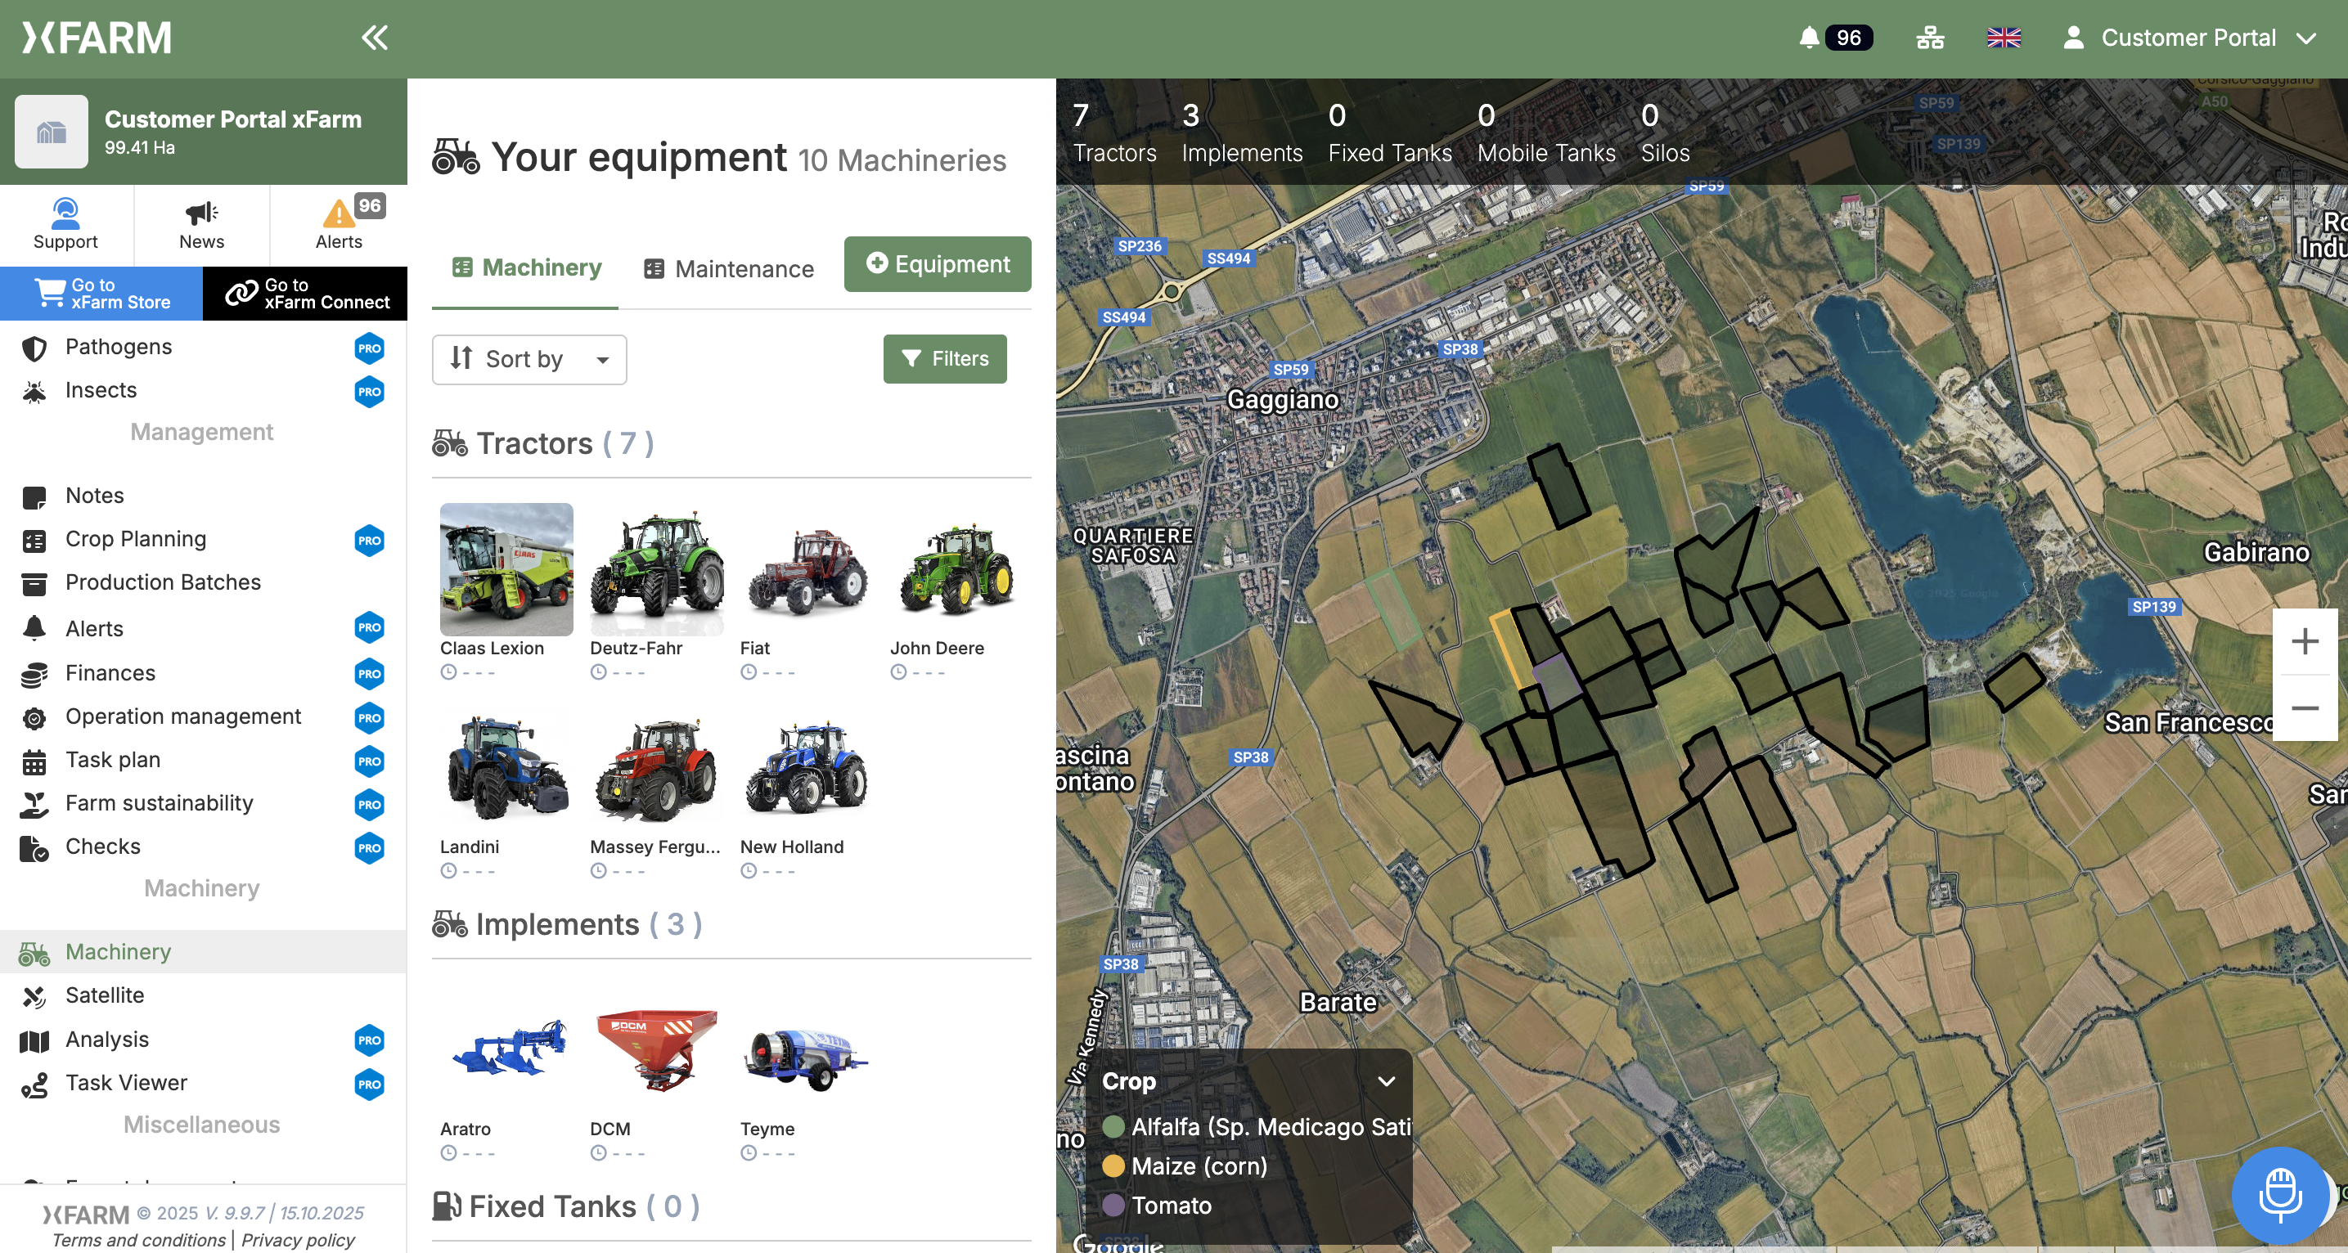Click the farm building avatar icon
This screenshot has height=1253, width=2348.
tap(52, 132)
